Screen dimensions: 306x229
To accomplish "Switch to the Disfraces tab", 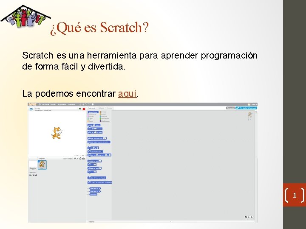I will click(102, 108).
